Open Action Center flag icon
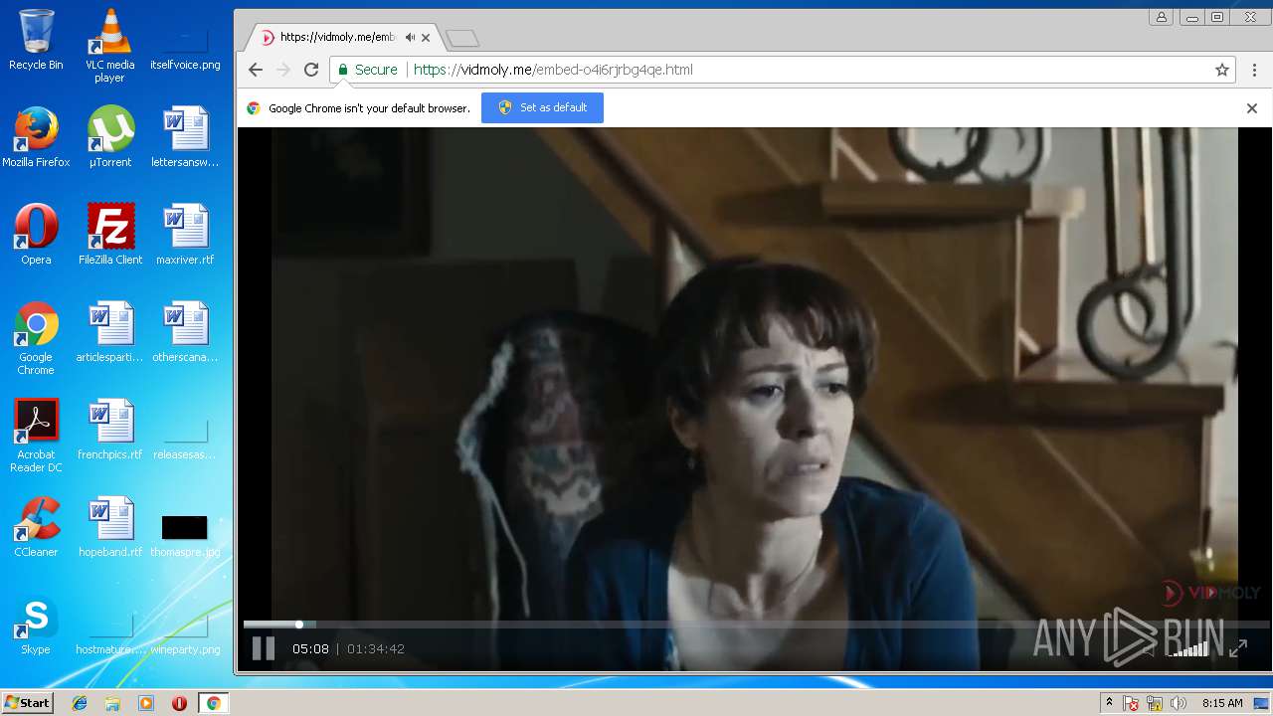 click(1131, 703)
